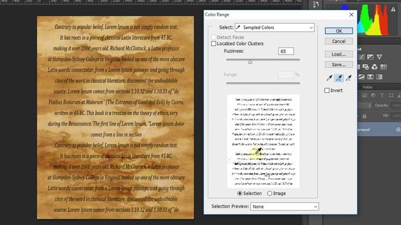Cancel the Color Range dialog
The image size is (401, 225).
338,41
